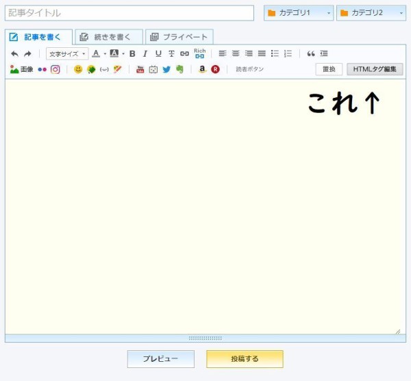Open the Flickr photo insert icon
This screenshot has height=381, width=411.
click(42, 70)
